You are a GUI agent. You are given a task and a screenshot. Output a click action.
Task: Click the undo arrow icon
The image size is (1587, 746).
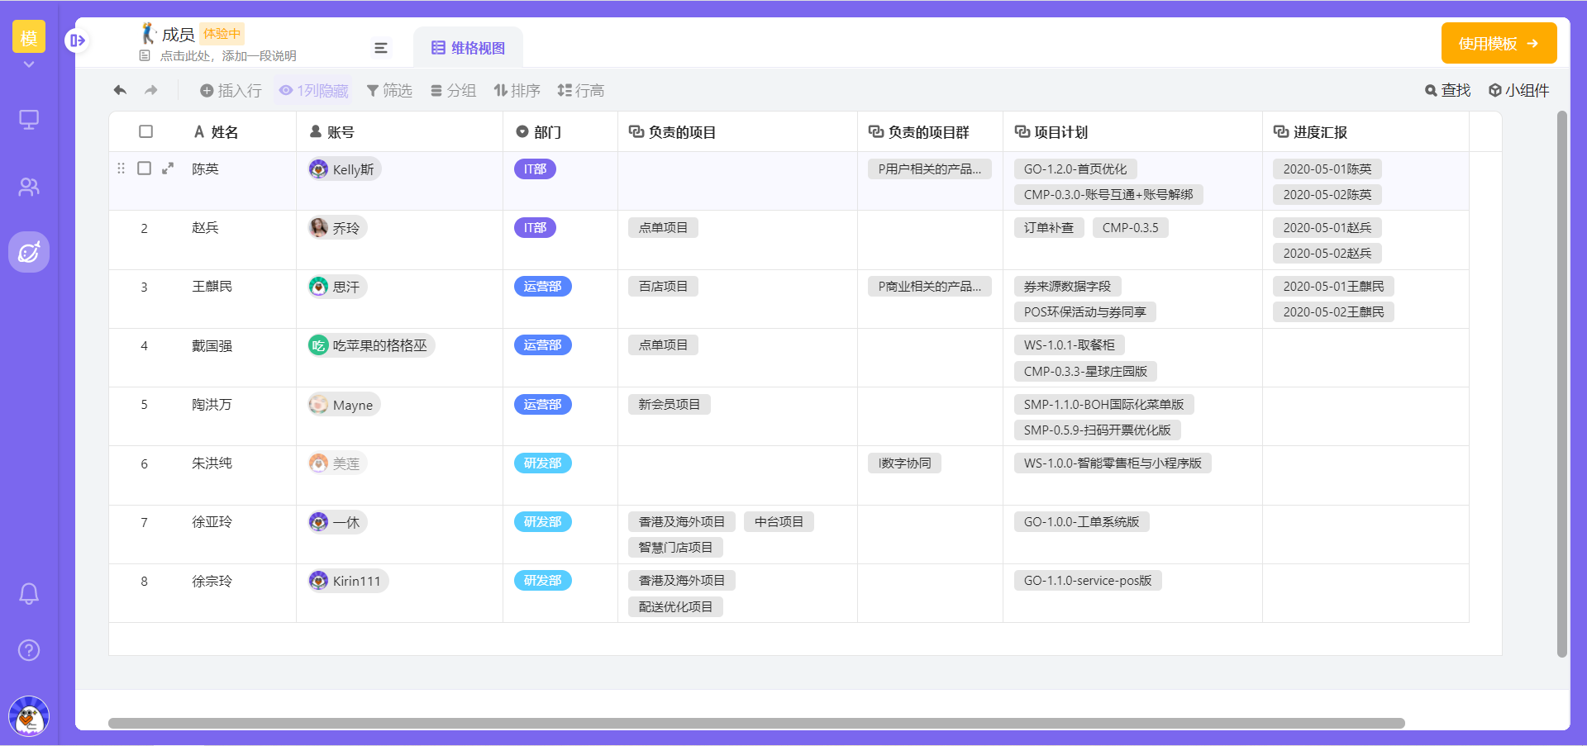[120, 90]
